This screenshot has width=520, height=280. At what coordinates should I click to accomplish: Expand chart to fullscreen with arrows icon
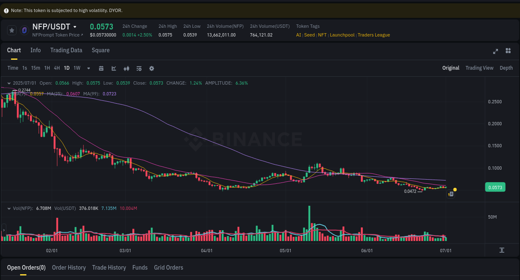(x=495, y=51)
